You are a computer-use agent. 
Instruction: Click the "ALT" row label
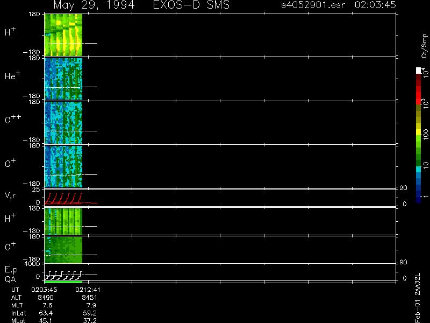click(x=16, y=298)
